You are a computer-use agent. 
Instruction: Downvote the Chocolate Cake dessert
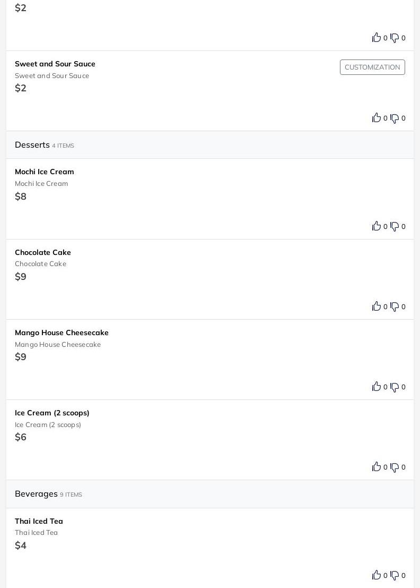(x=395, y=307)
